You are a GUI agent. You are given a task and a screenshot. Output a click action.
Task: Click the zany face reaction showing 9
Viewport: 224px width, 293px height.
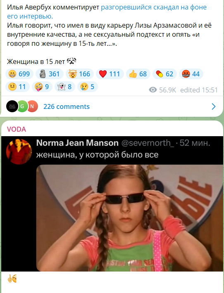42,87
